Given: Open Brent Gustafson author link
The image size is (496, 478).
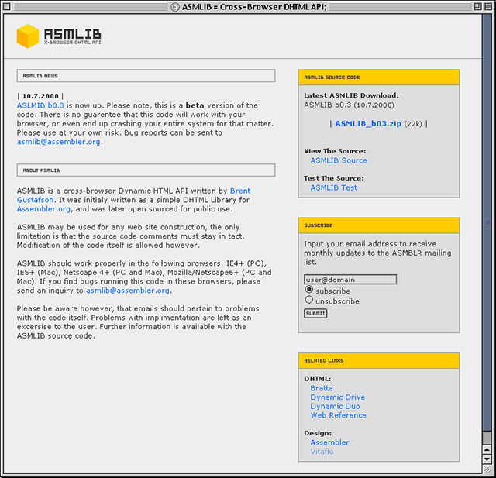Looking at the screenshot, I should coord(133,195).
